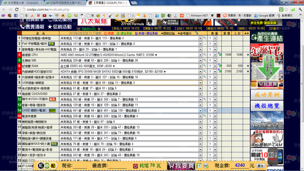Click the red power icon beside 耗電 70 瓦
The image size is (304, 171).
coord(135,166)
